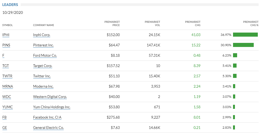Open Twitter Inc. company link

42,76
